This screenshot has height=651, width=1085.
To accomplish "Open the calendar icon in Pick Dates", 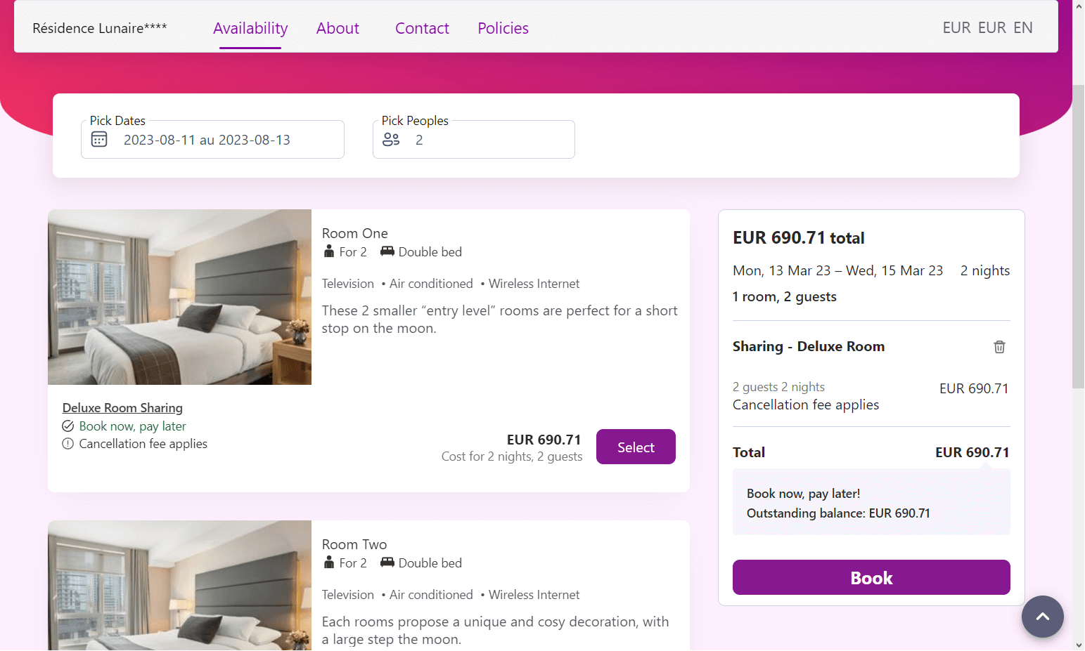I will [x=99, y=139].
